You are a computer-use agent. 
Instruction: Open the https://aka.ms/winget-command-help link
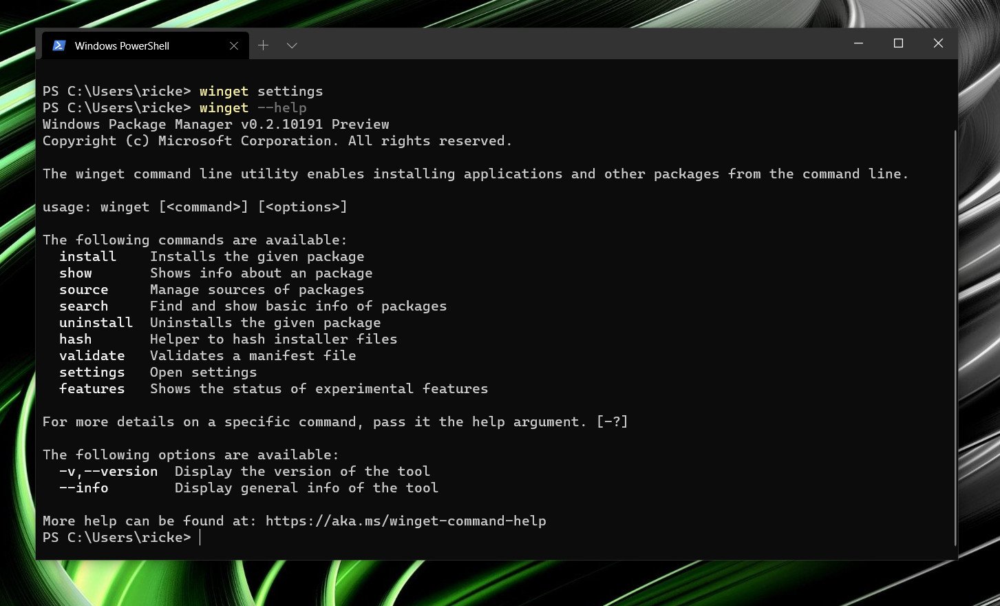pos(405,521)
